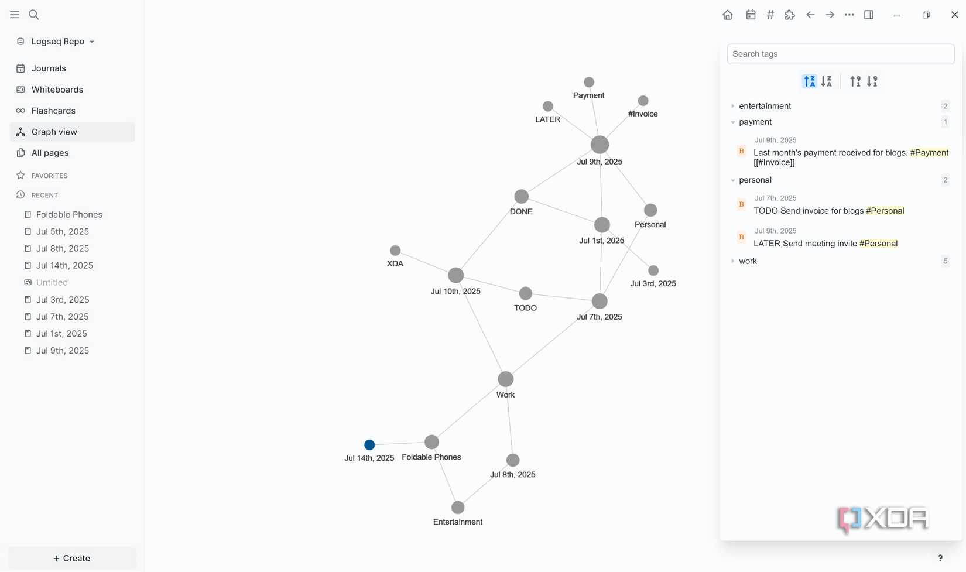Click the more options ellipsis icon
966x572 pixels.
point(849,15)
